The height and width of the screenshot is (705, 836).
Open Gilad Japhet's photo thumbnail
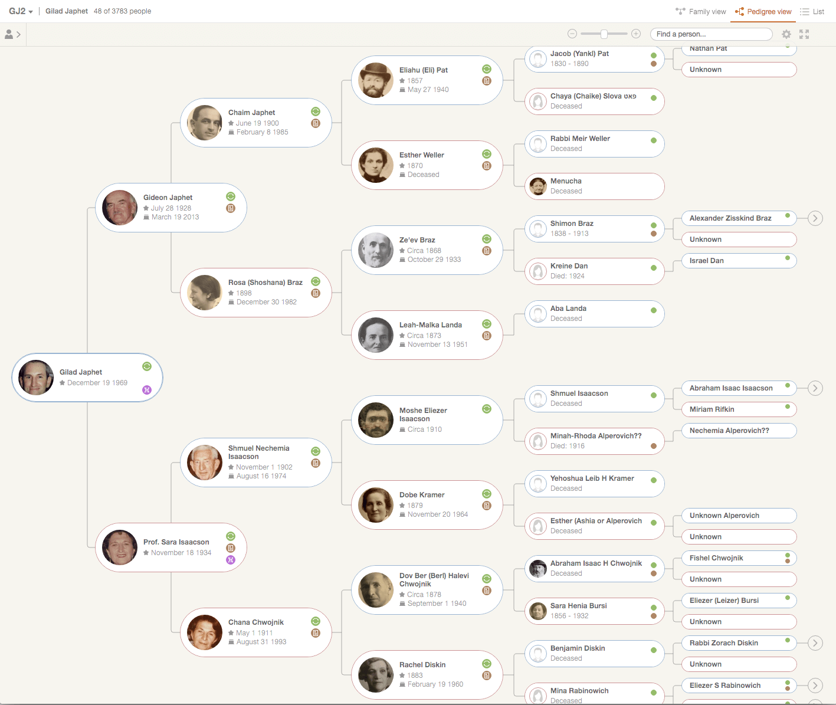pyautogui.click(x=36, y=378)
